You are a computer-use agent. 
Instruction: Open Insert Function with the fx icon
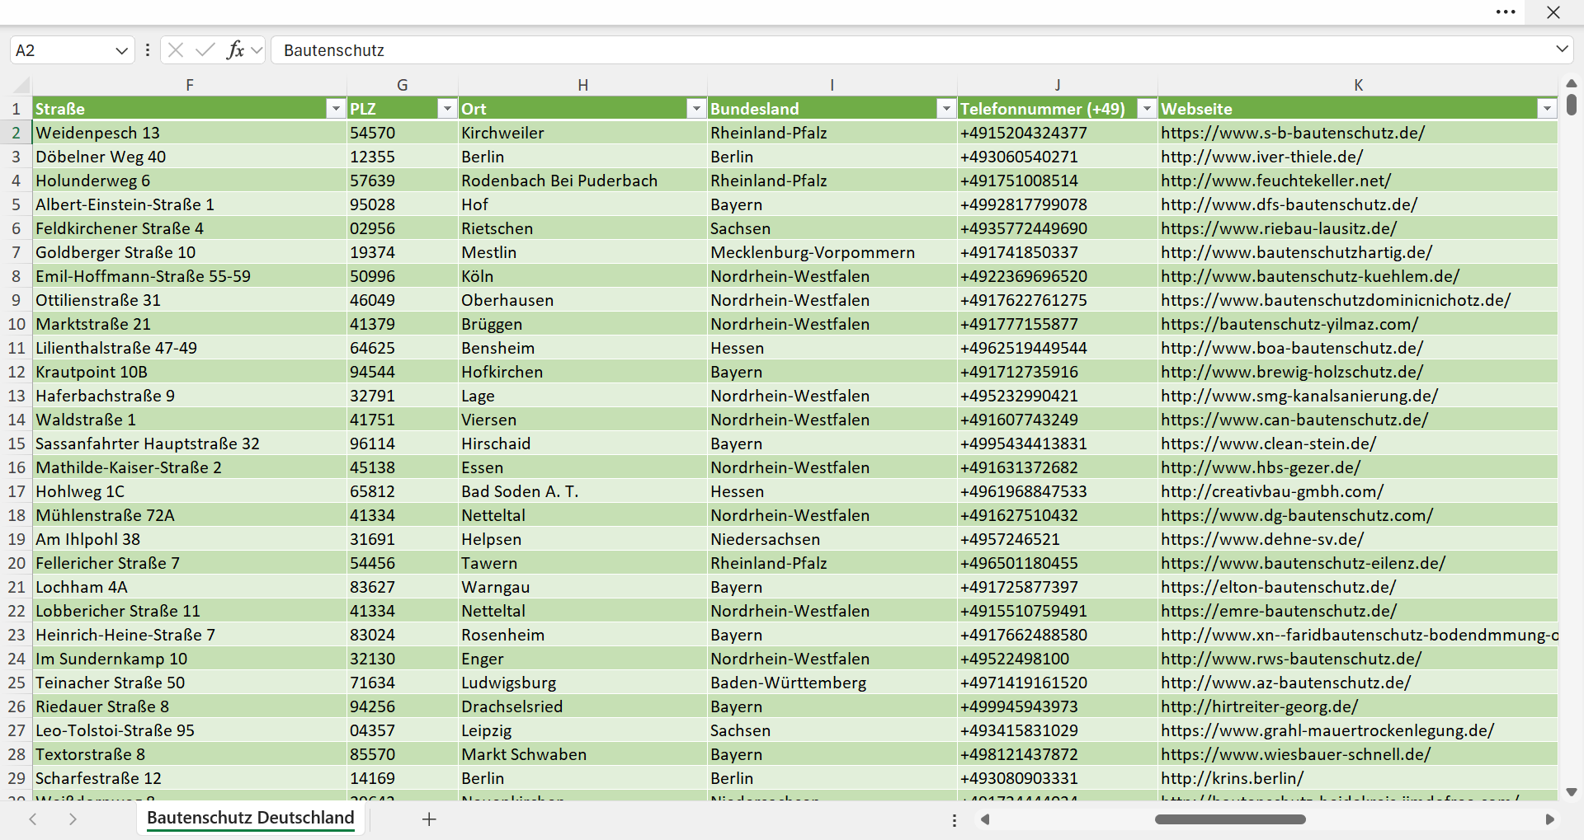[235, 50]
